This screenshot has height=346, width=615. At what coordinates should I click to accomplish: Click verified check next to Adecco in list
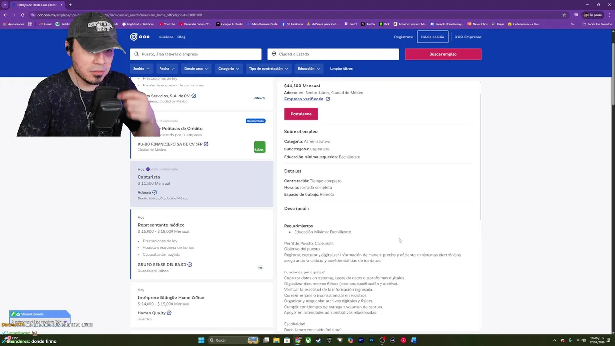(154, 192)
